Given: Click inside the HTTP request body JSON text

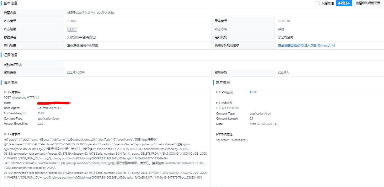Looking at the screenshot, I should [x=105, y=158].
